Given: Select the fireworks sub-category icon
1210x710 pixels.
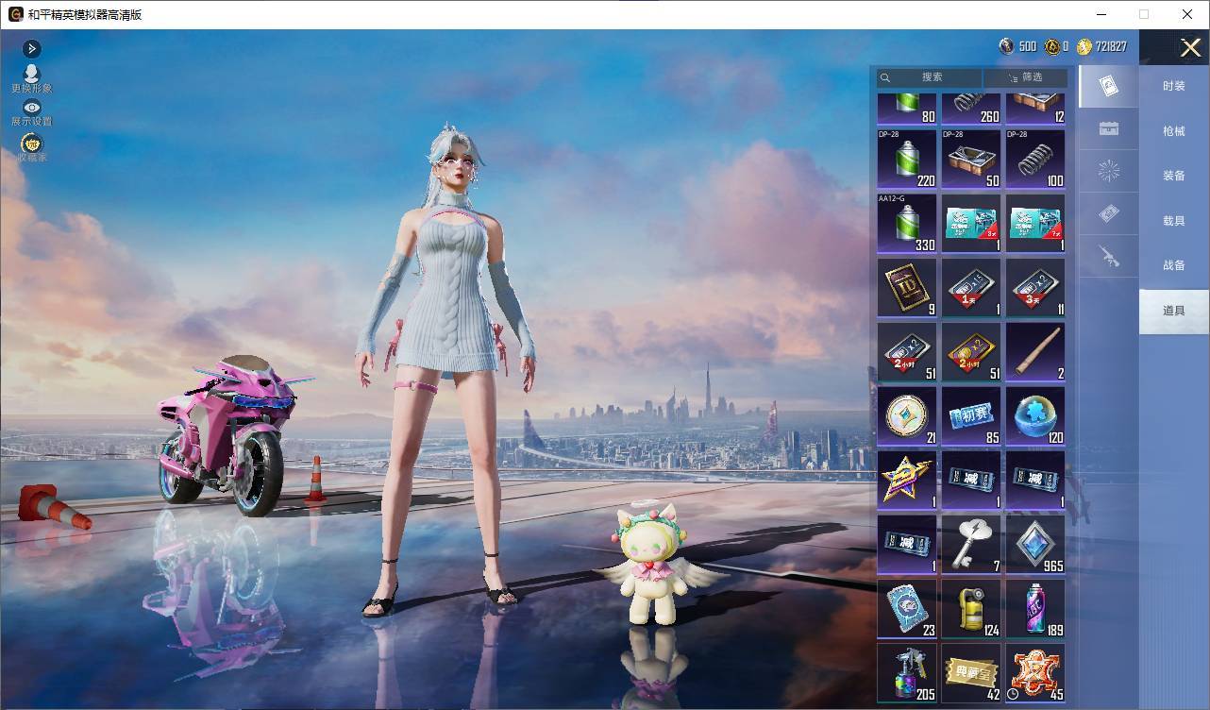Looking at the screenshot, I should [1109, 172].
